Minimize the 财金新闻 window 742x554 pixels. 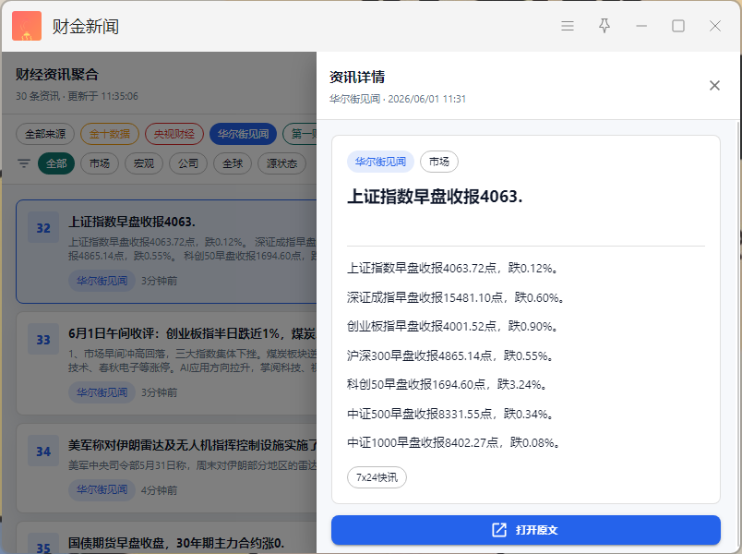[641, 26]
